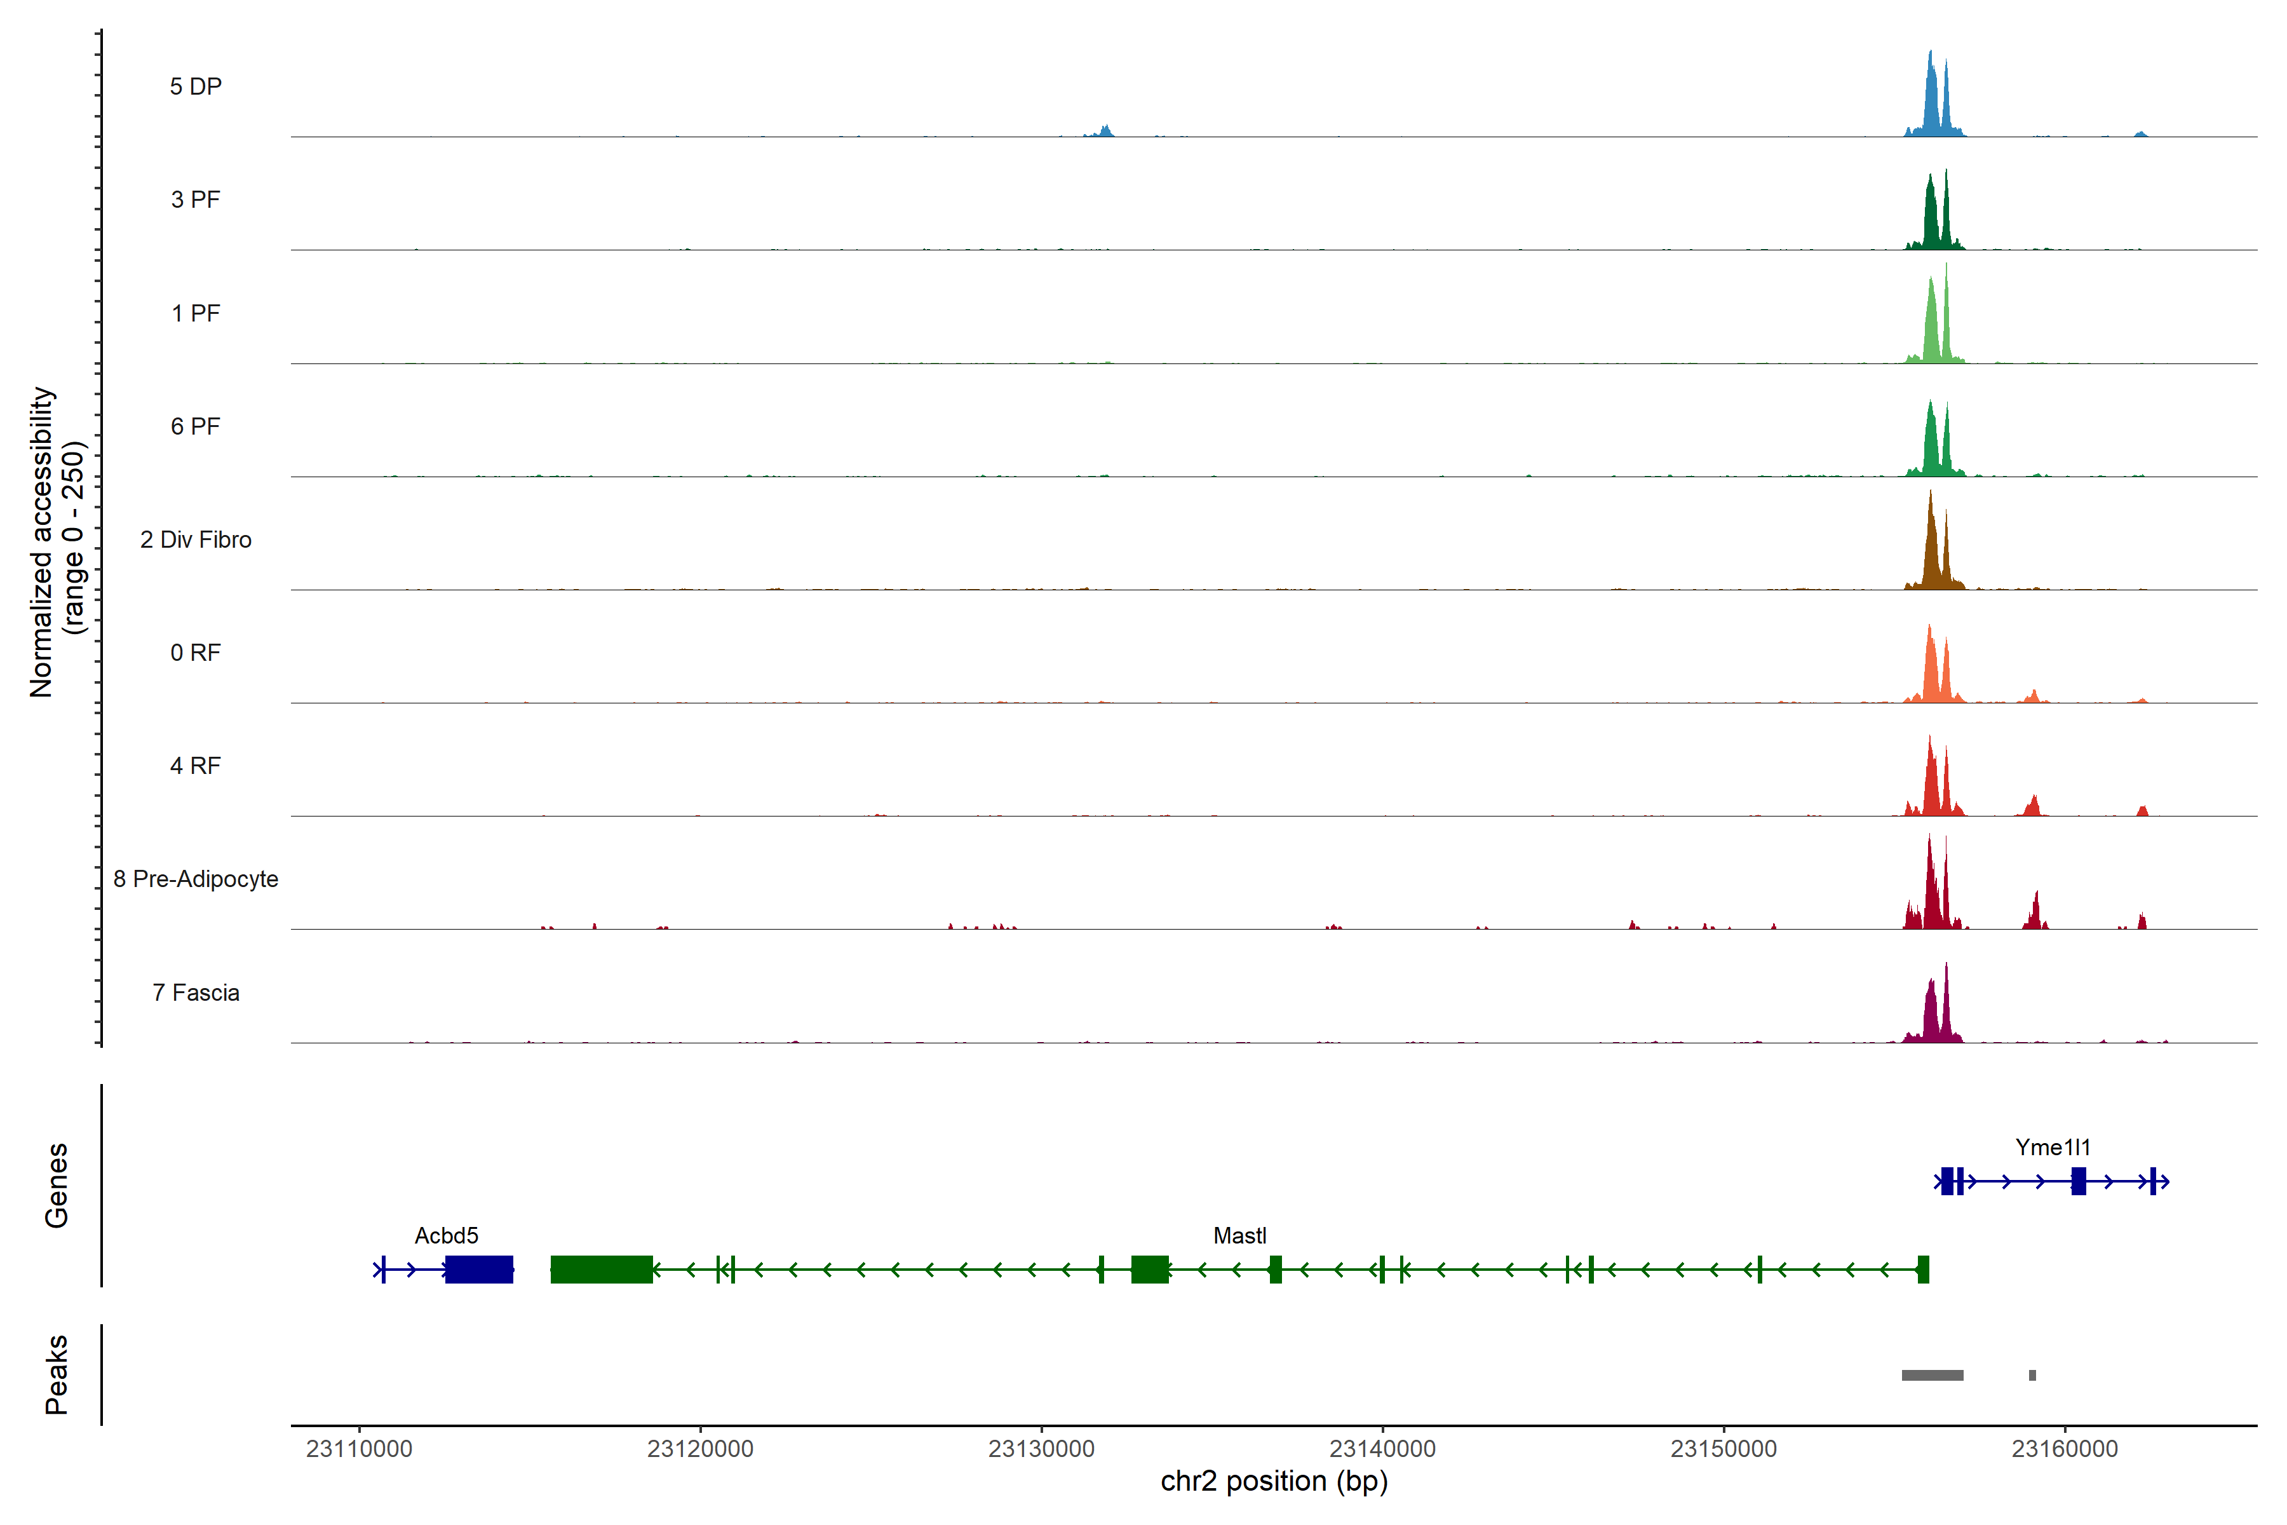The height and width of the screenshot is (1525, 2287).
Task: Click the 2 Div Fibro track label
Action: coord(196,539)
